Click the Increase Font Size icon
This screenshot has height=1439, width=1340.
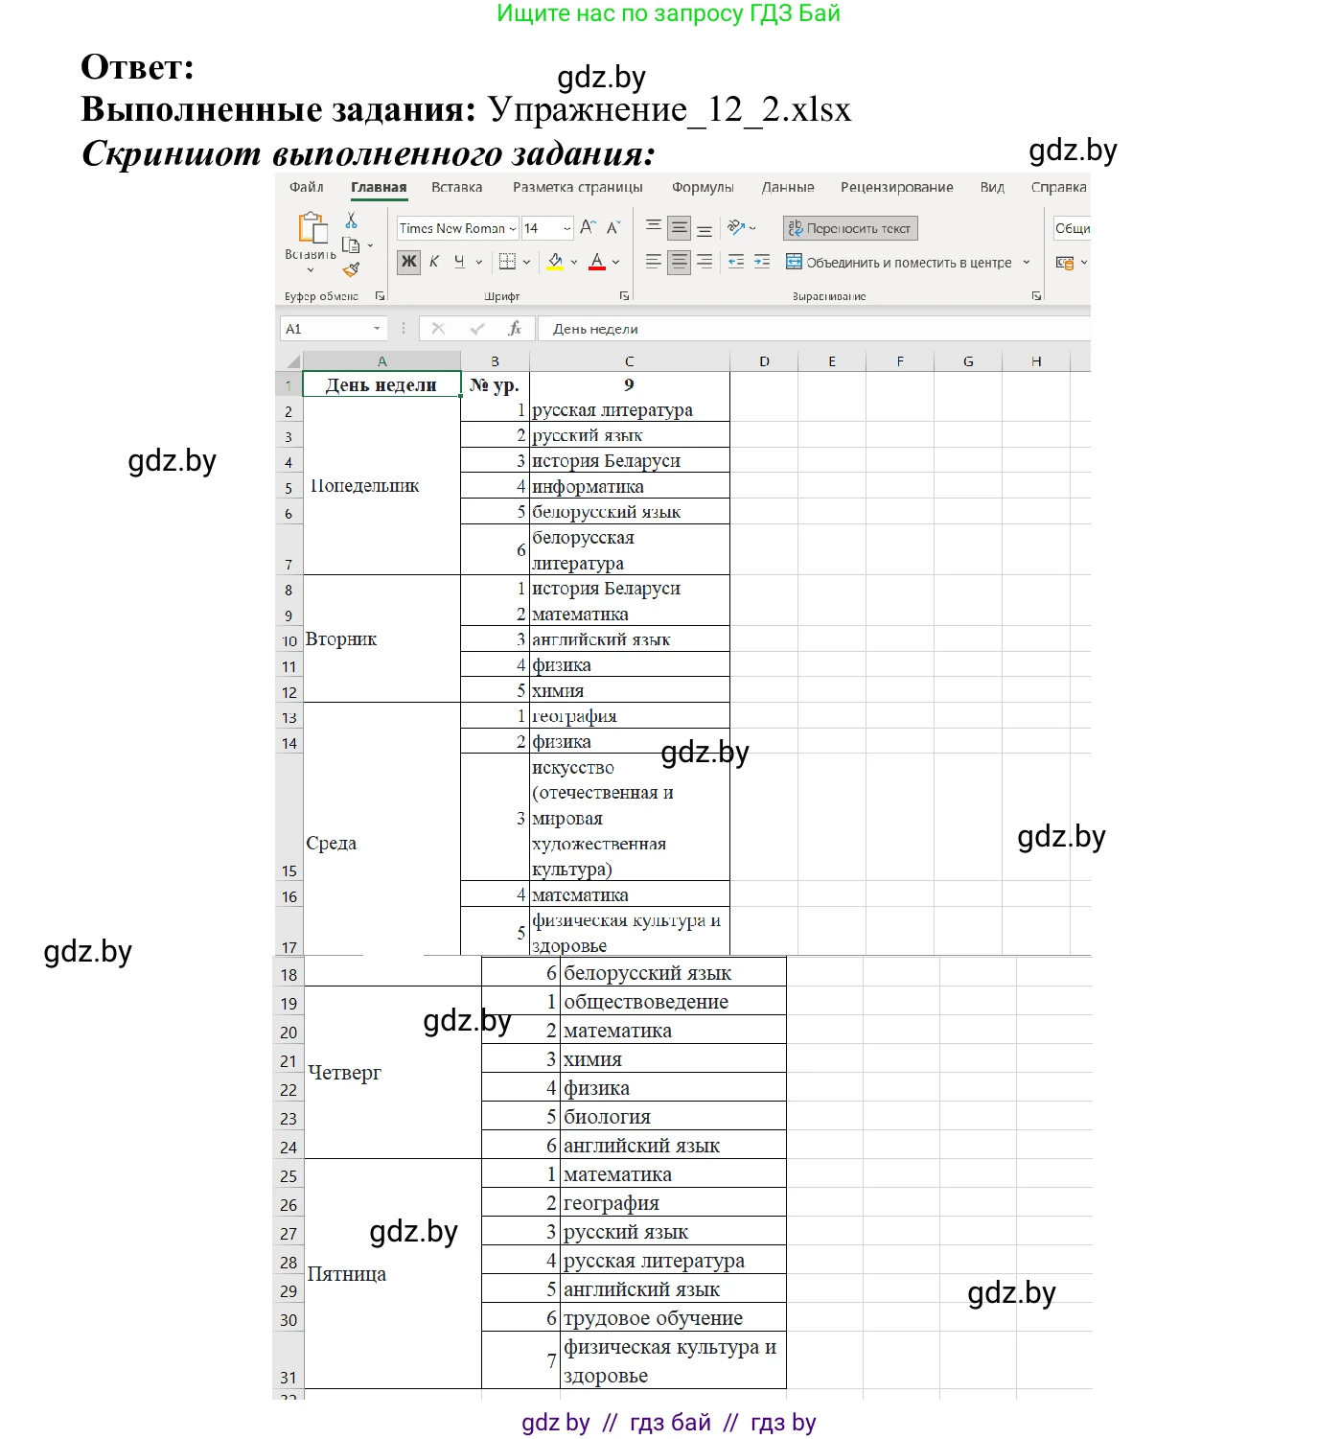(x=589, y=224)
